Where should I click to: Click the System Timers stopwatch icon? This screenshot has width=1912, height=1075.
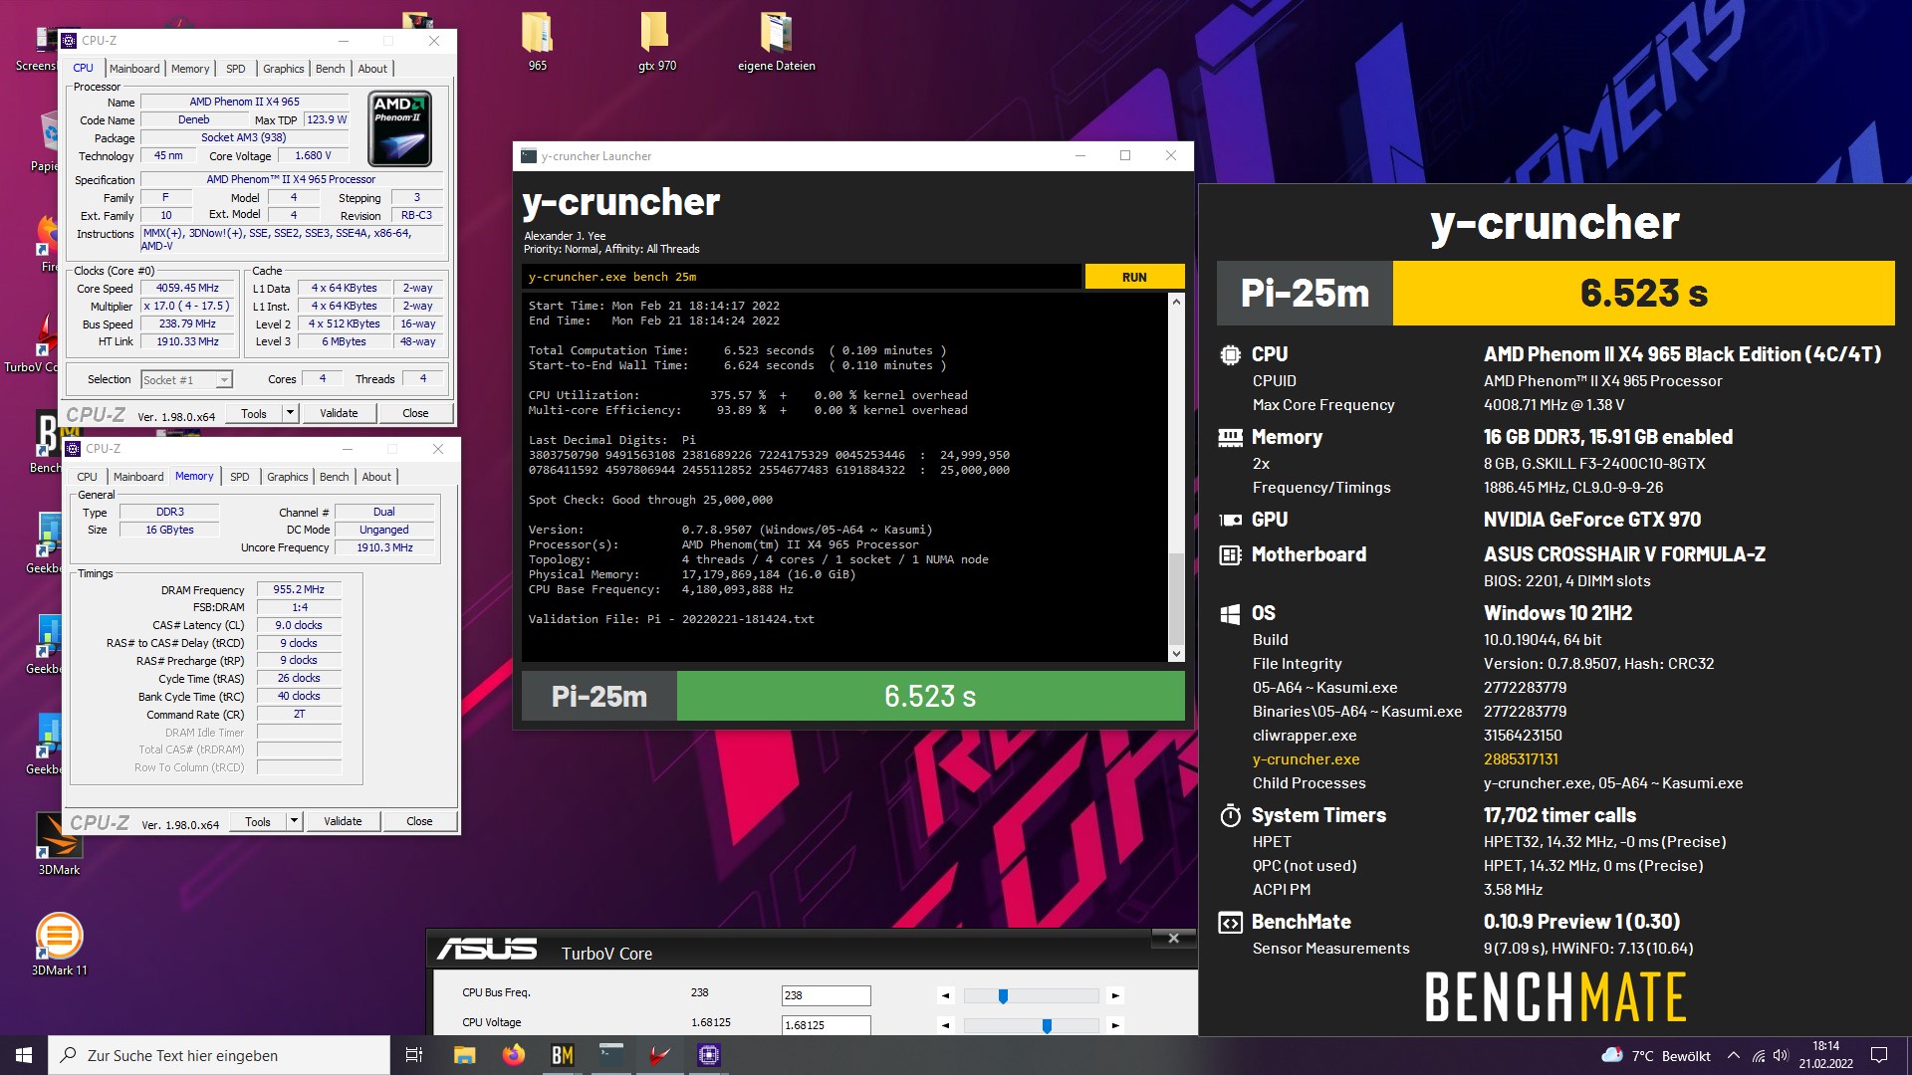(1230, 815)
